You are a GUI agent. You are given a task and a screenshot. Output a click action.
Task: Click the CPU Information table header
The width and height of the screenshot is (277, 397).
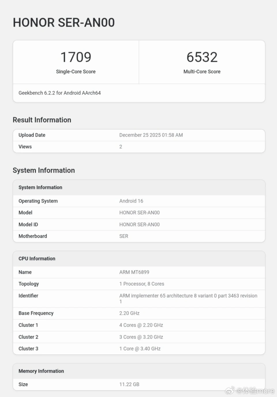point(37,259)
